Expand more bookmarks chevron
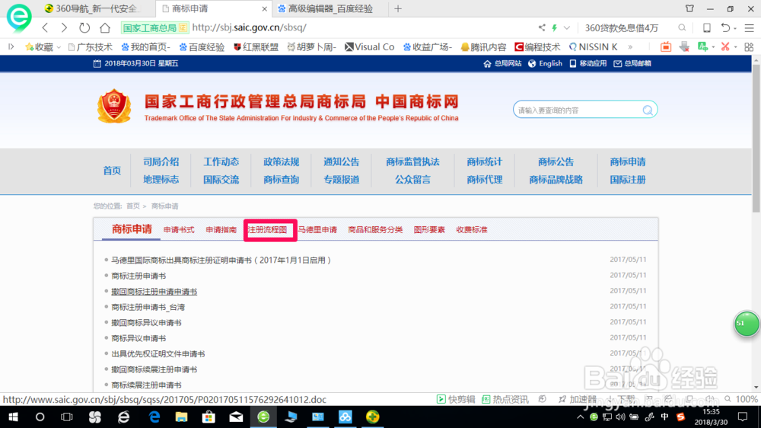761x428 pixels. (x=630, y=47)
